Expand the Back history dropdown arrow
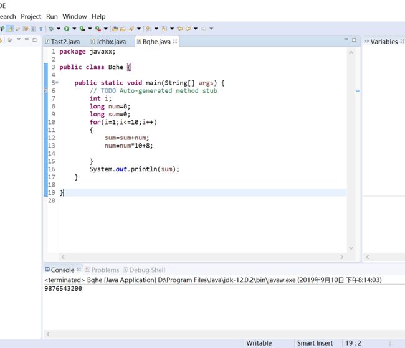The image size is (405, 348). click(196, 29)
